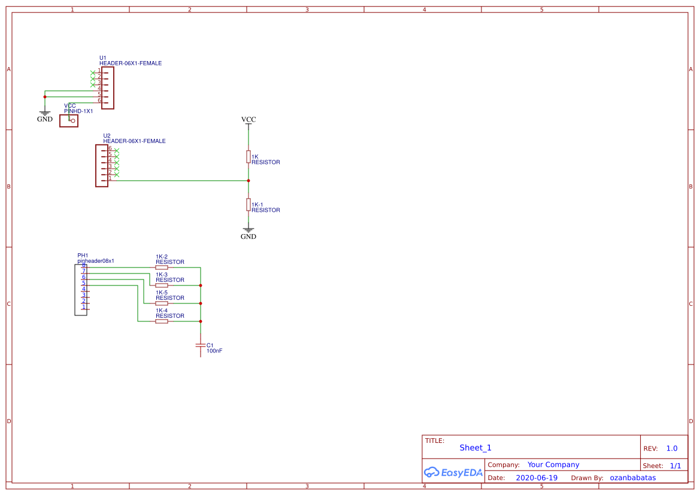This screenshot has height=495, width=700.
Task: Click the PH1 pinheader08x1 component body
Action: [80, 290]
